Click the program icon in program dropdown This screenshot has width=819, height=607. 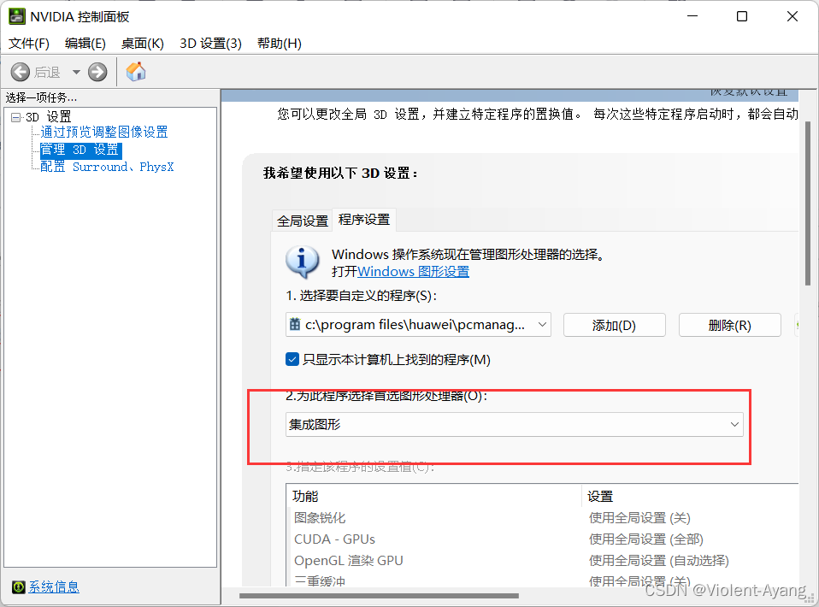295,324
